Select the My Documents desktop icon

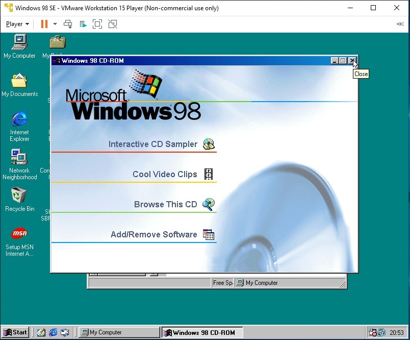pyautogui.click(x=19, y=85)
